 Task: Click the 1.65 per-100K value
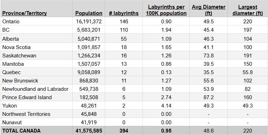pos(166,47)
